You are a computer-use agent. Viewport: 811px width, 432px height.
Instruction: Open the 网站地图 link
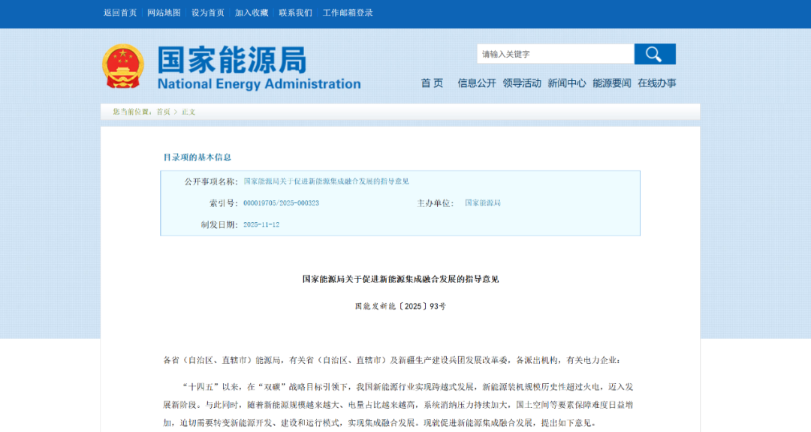(164, 13)
